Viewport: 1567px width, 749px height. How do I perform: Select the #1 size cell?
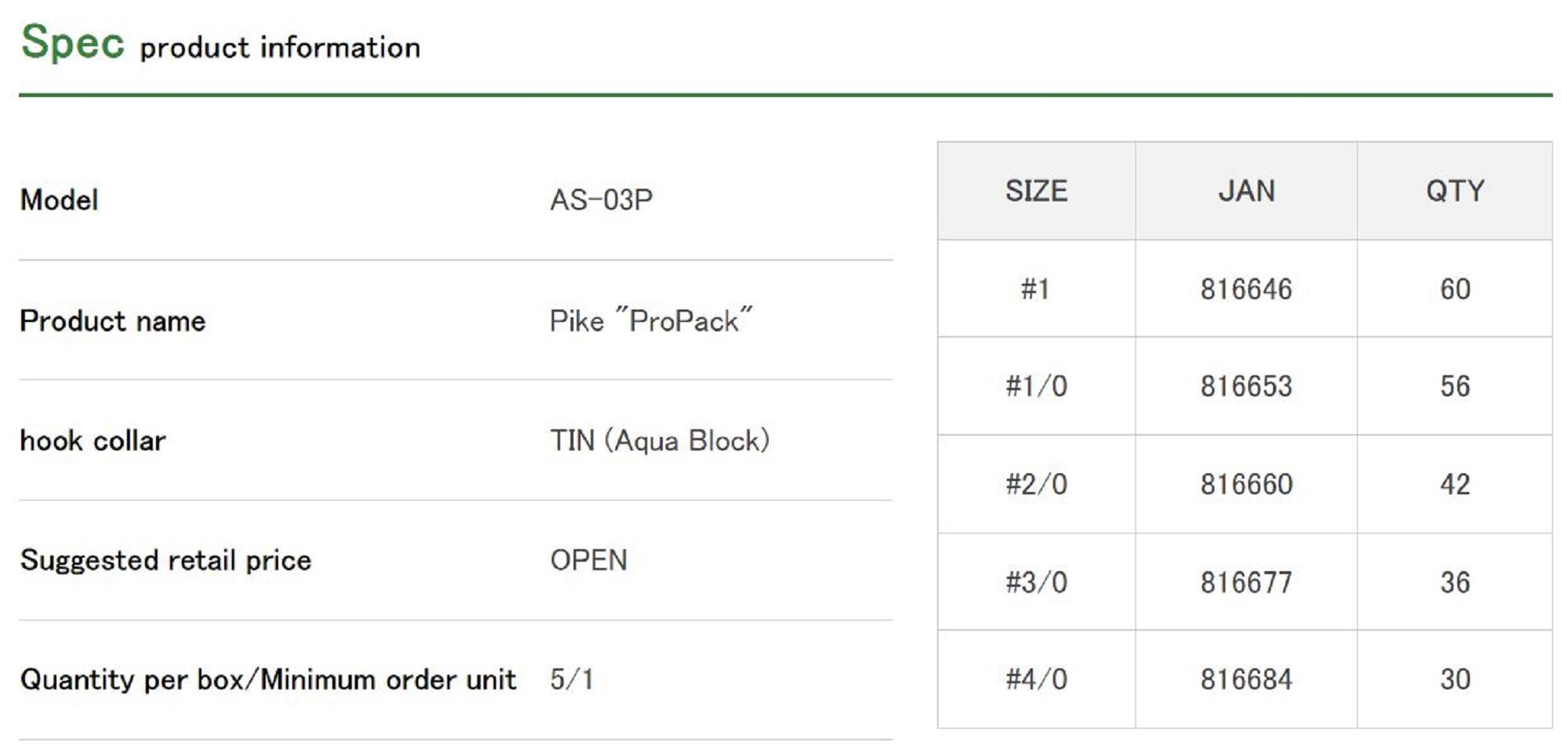1036,290
